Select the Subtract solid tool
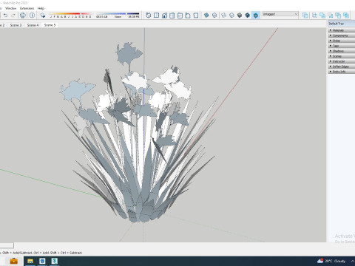 pyautogui.click(x=331, y=16)
